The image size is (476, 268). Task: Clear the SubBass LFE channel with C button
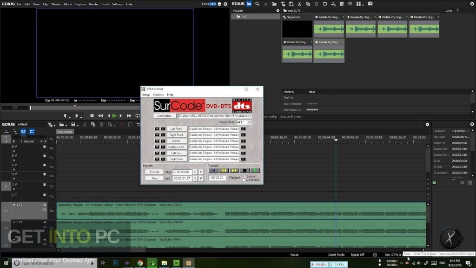(243, 147)
